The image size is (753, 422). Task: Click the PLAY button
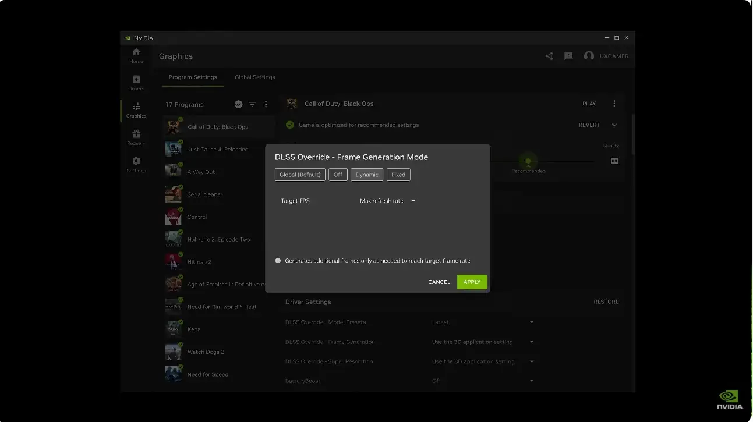click(x=589, y=104)
